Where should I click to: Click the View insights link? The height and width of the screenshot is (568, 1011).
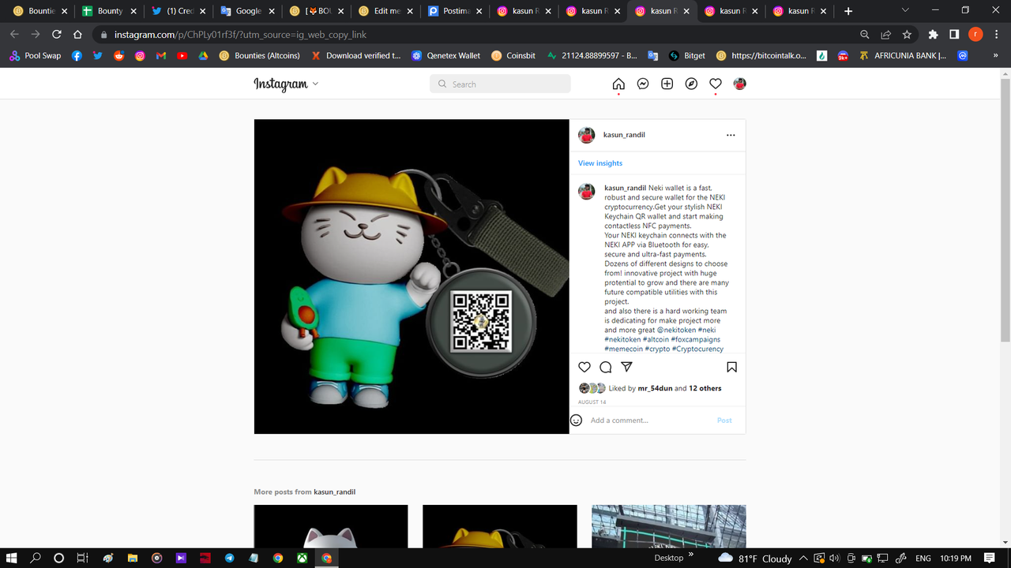(x=599, y=163)
